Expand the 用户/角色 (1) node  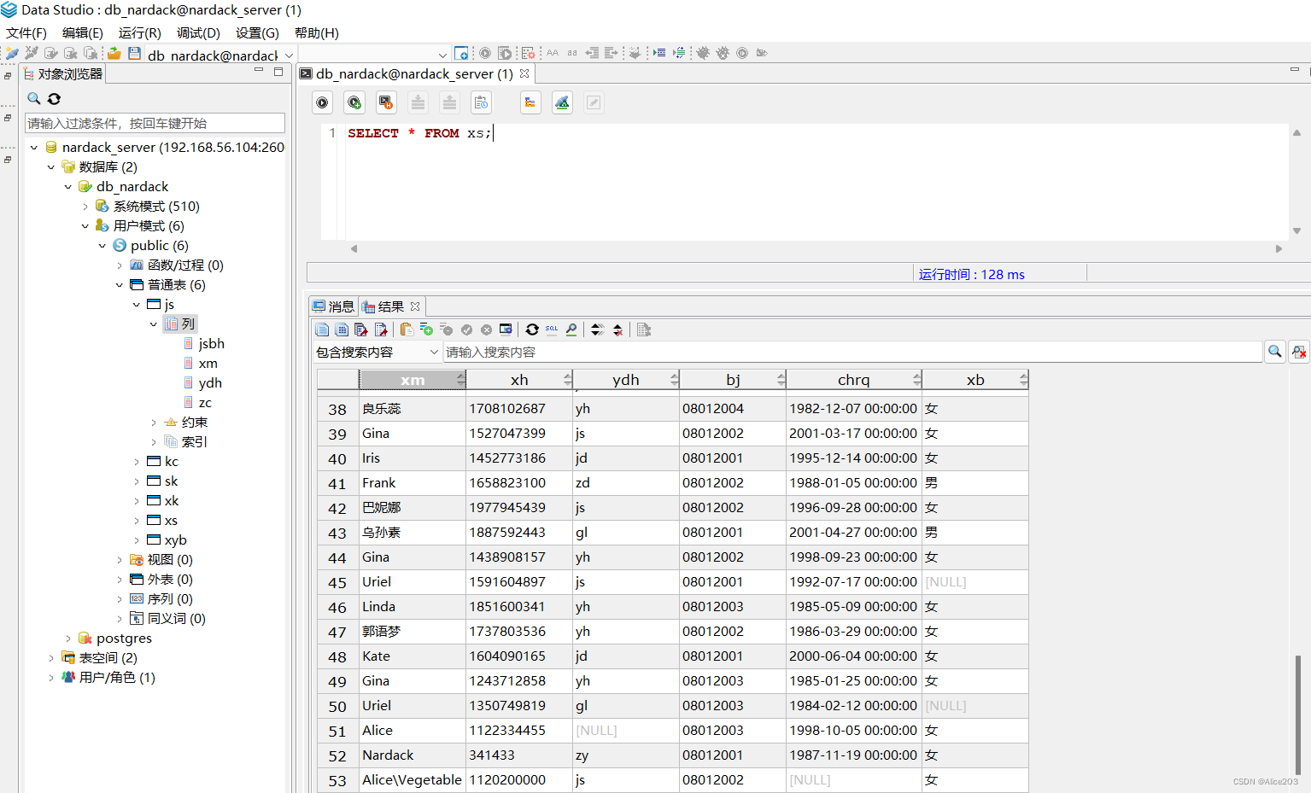coord(51,678)
